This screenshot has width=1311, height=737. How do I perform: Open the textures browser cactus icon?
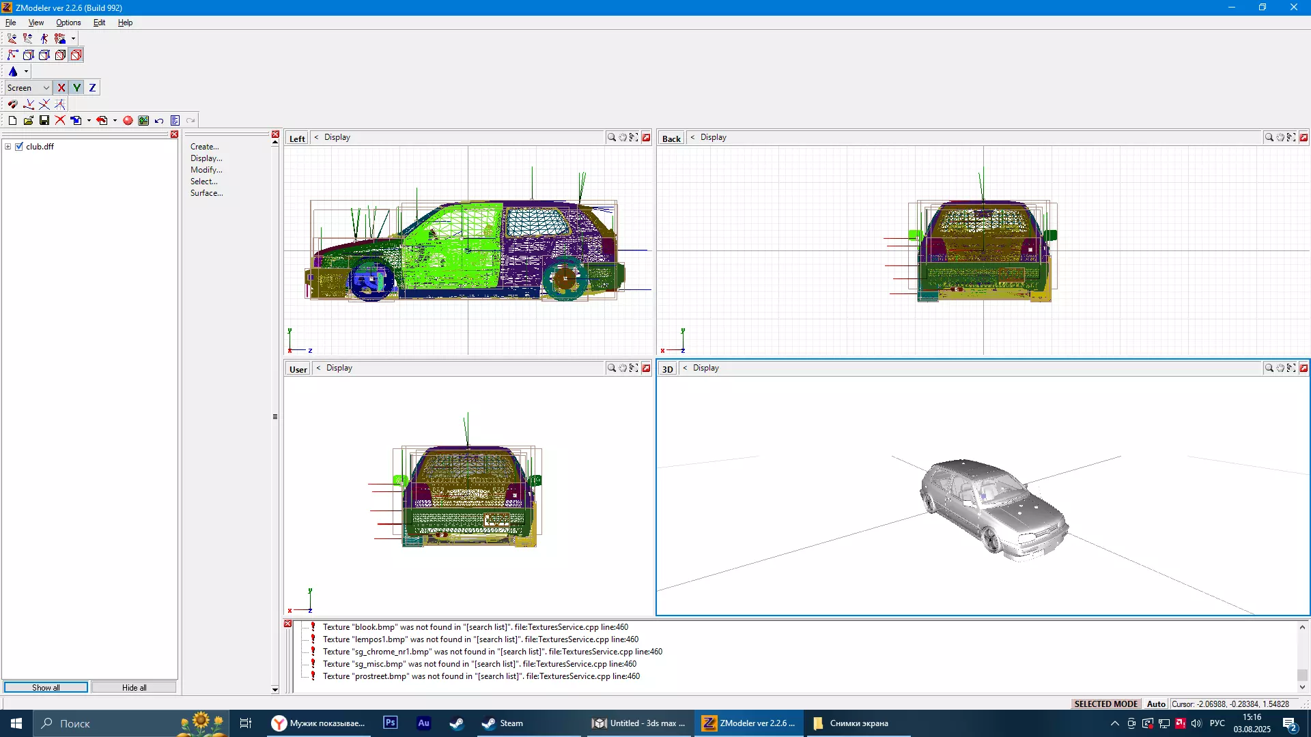pos(143,121)
